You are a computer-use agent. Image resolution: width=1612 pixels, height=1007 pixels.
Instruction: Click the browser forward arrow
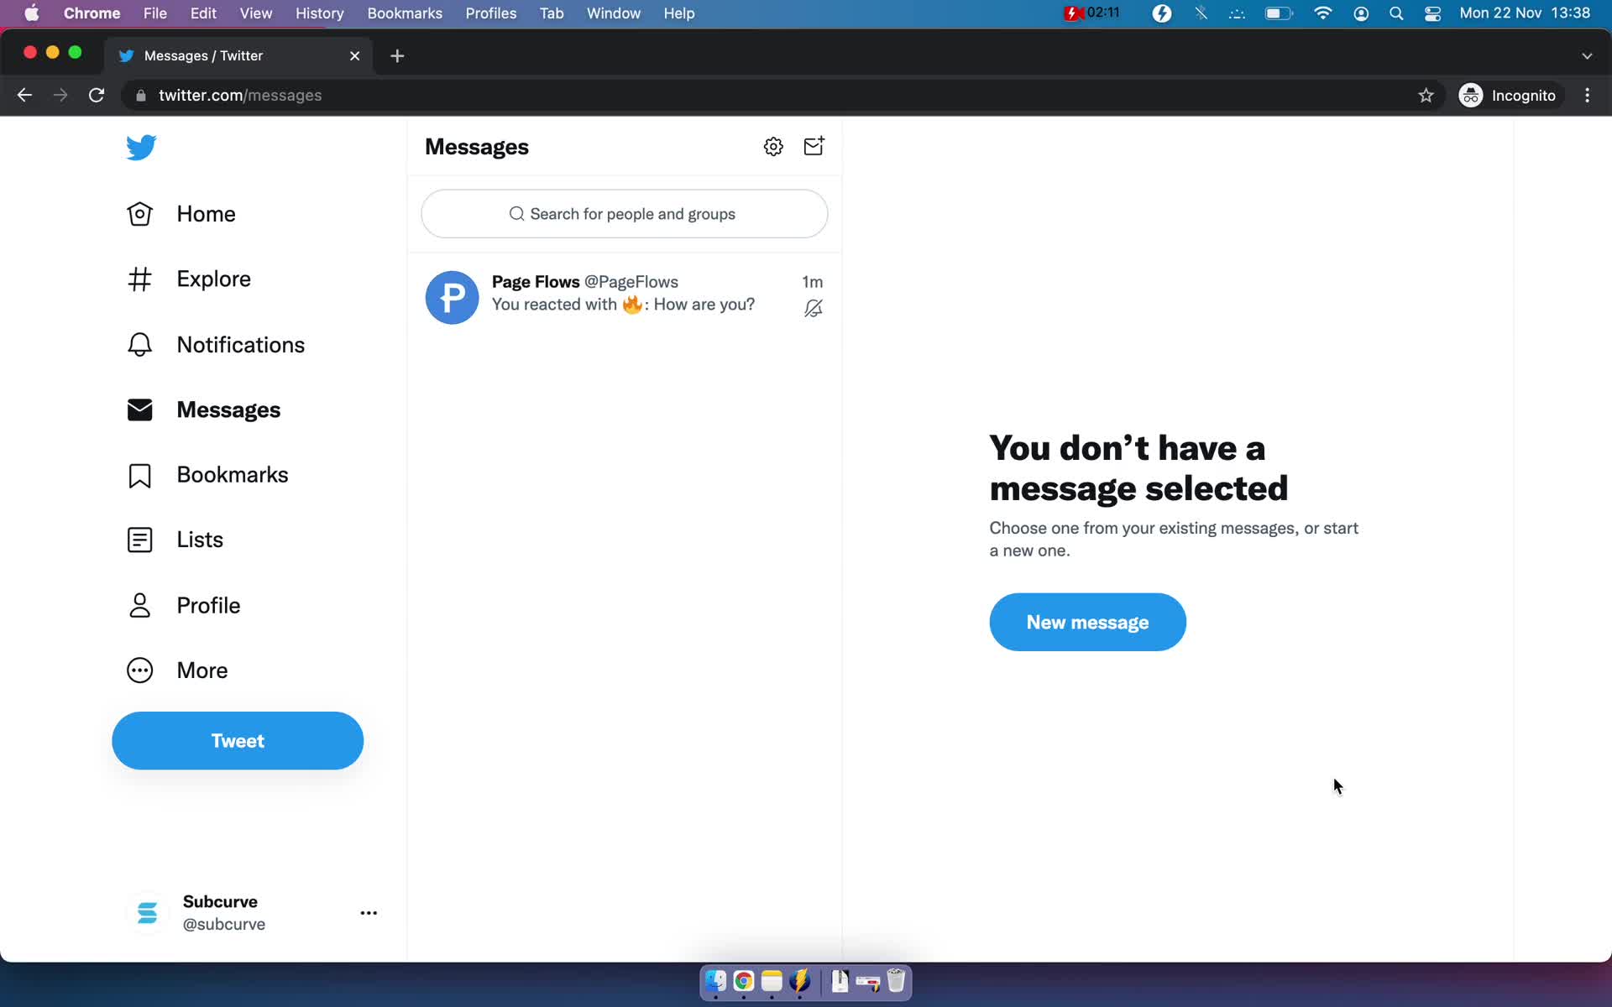(60, 96)
